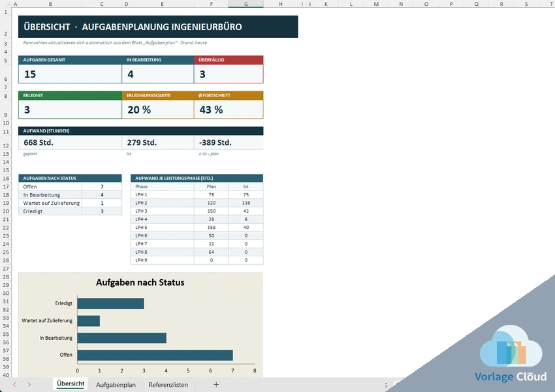Click the chart title 'Aufgaben nach Status'
Viewport: 555px width, 392px height.
(x=140, y=282)
